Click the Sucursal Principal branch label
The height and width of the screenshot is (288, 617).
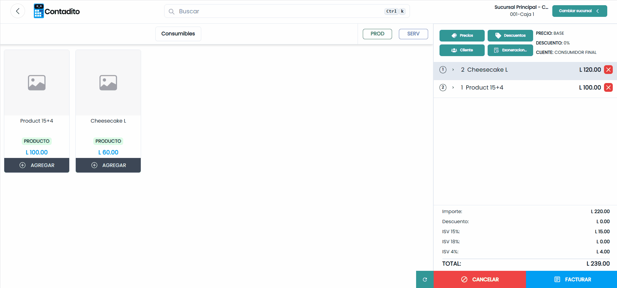(x=521, y=7)
